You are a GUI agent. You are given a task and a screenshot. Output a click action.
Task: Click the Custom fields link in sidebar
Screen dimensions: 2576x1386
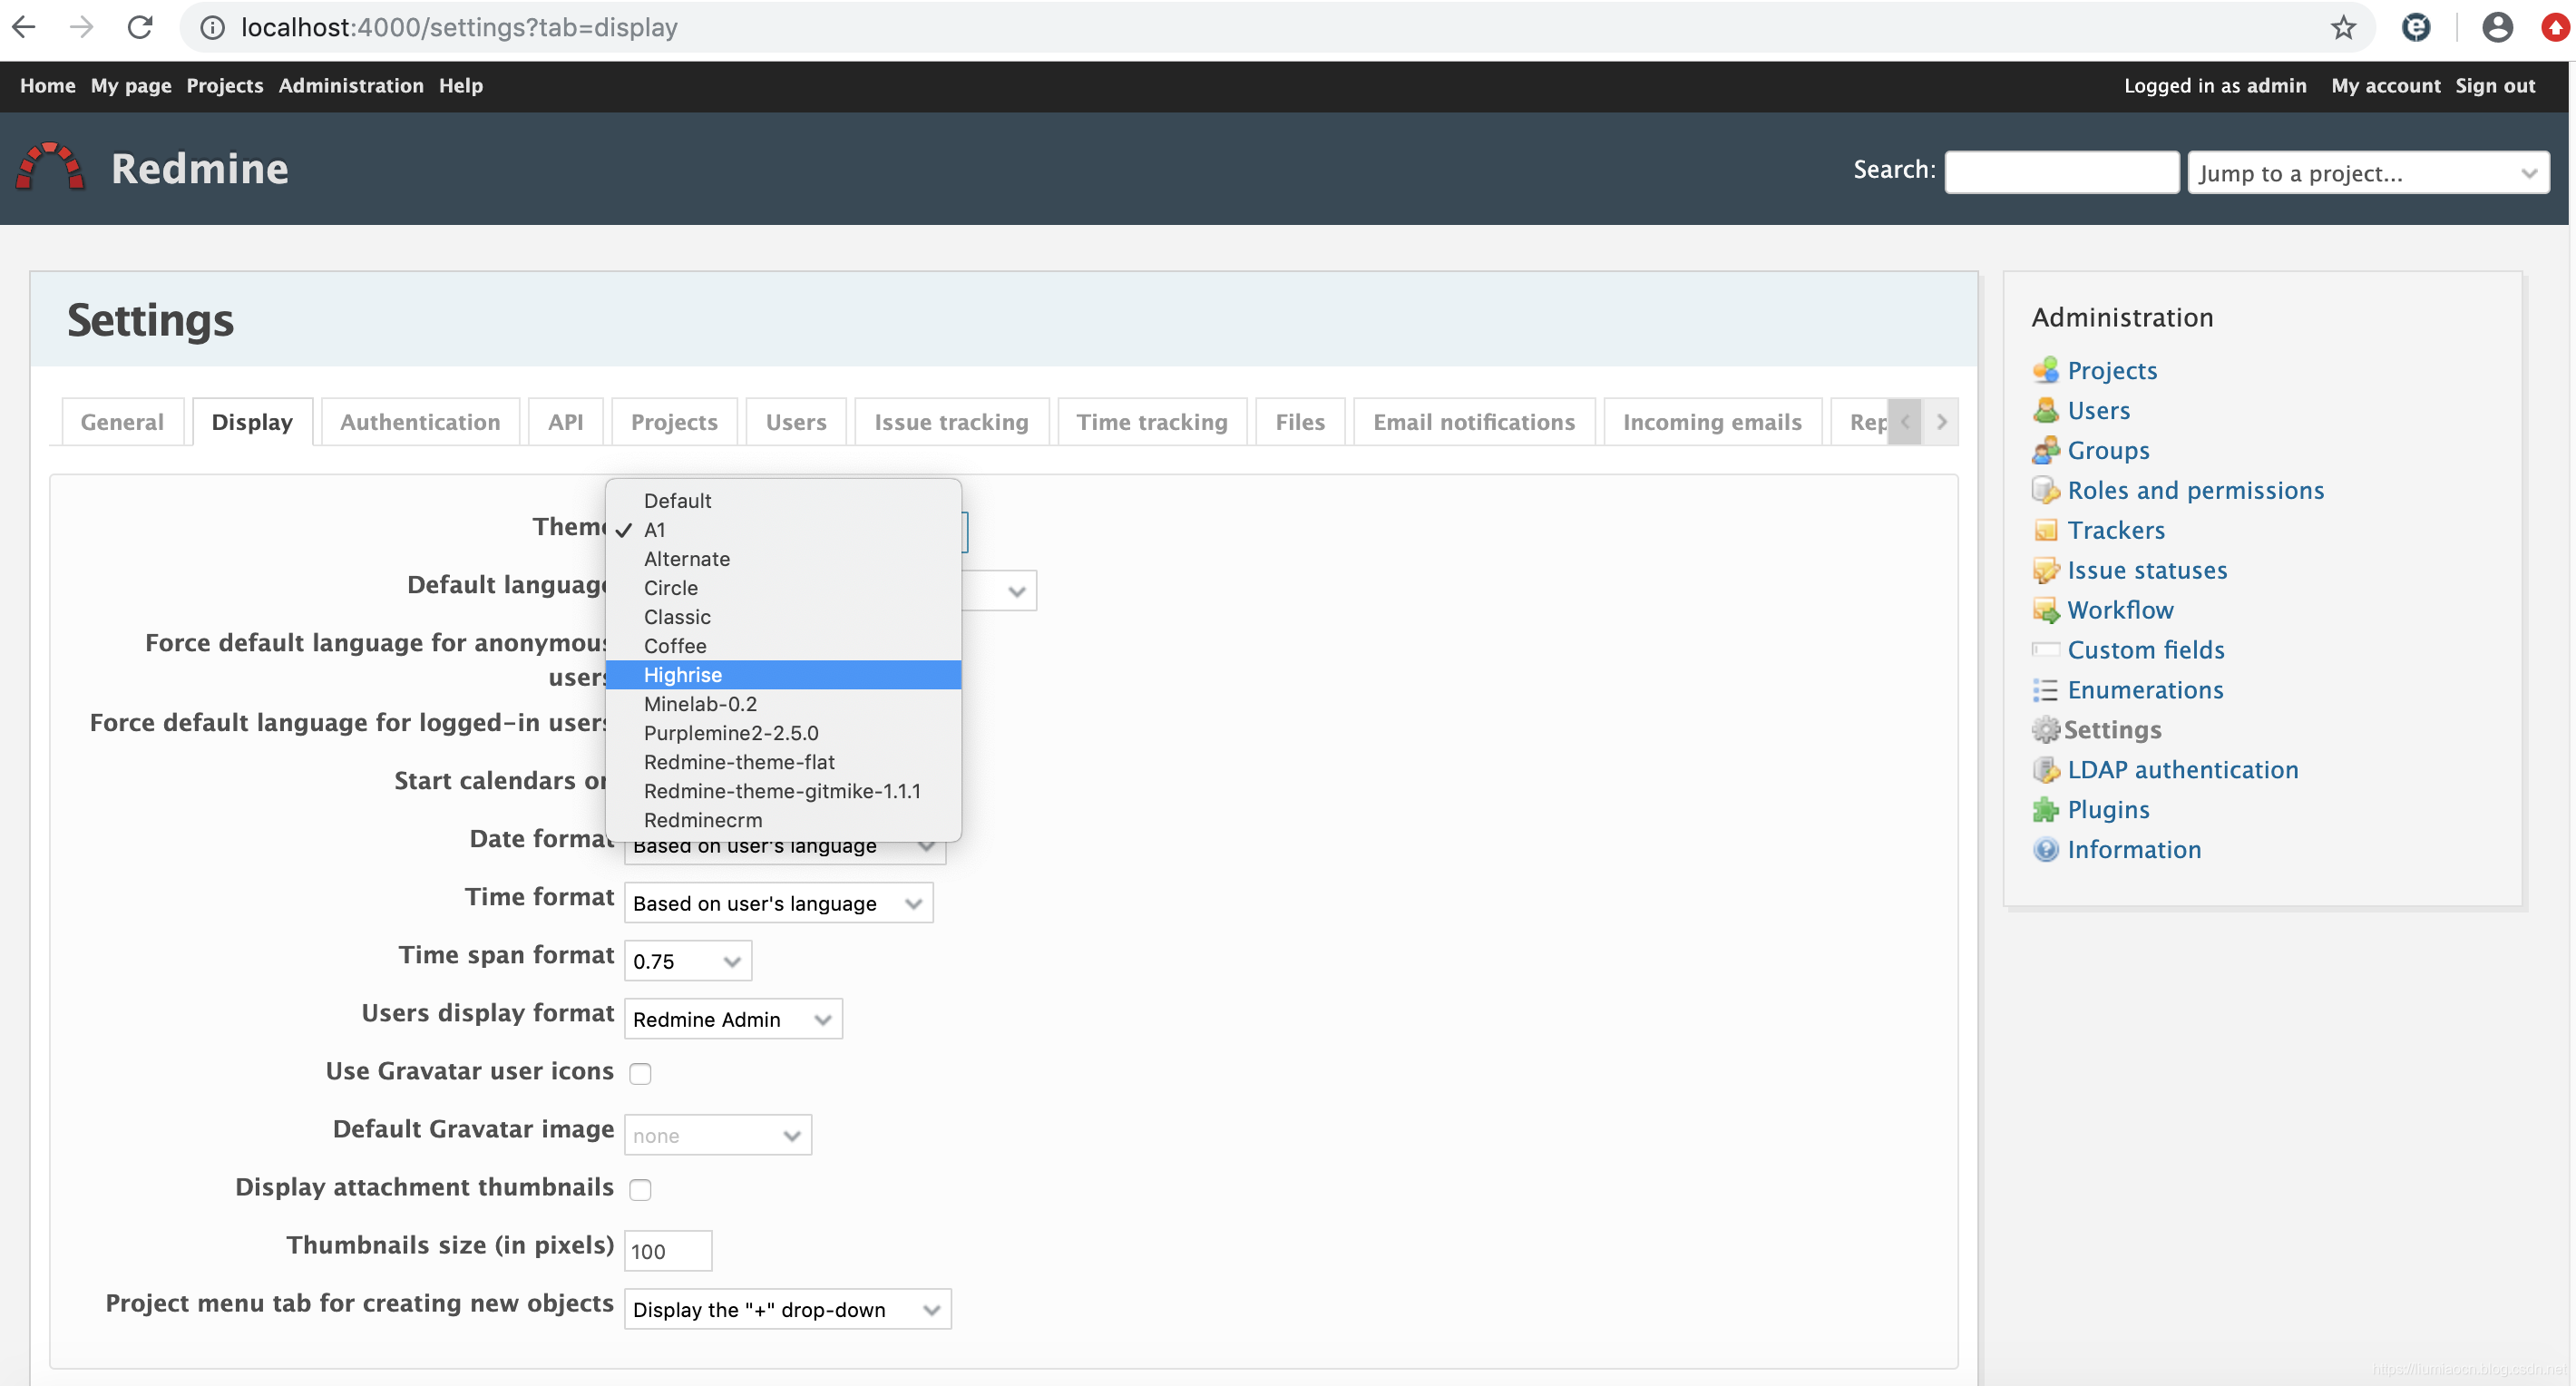click(x=2144, y=649)
